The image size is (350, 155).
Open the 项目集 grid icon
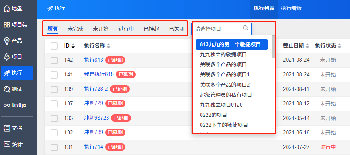pos(7,25)
